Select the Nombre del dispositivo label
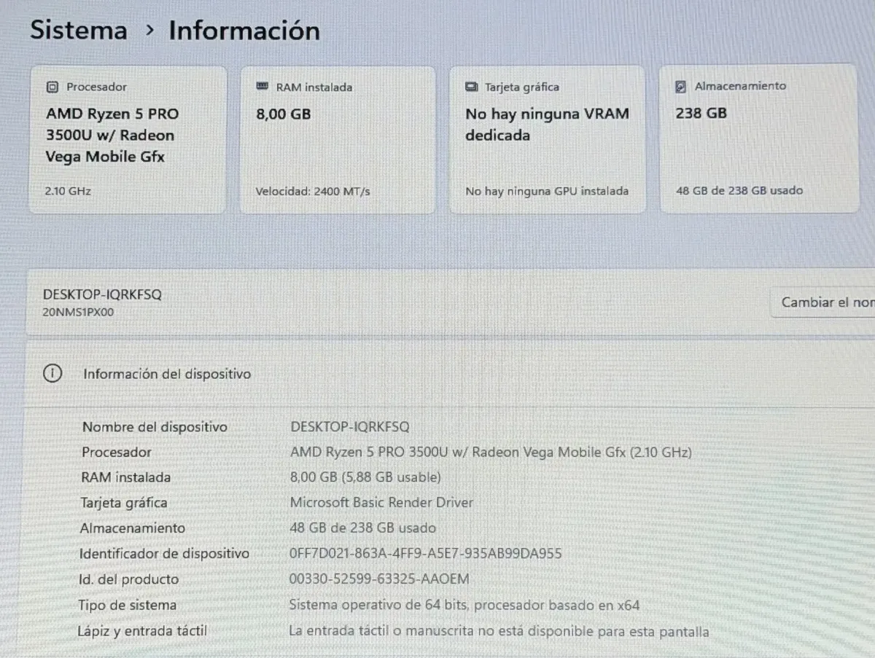The width and height of the screenshot is (875, 658). pyautogui.click(x=155, y=427)
